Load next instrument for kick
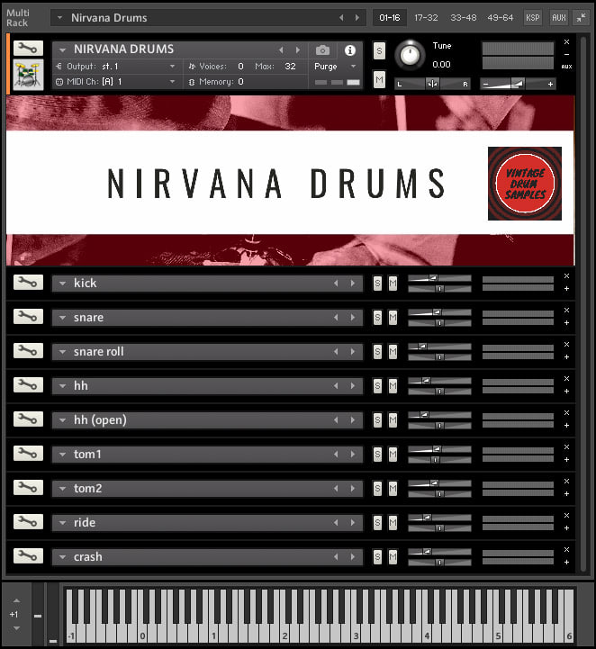This screenshot has height=649, width=596. 353,284
